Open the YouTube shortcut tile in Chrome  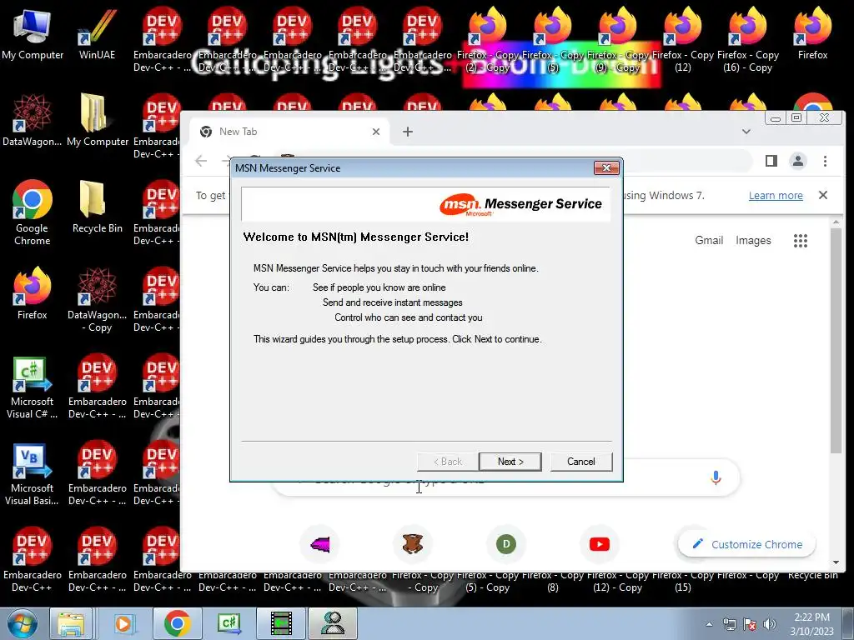(x=599, y=544)
